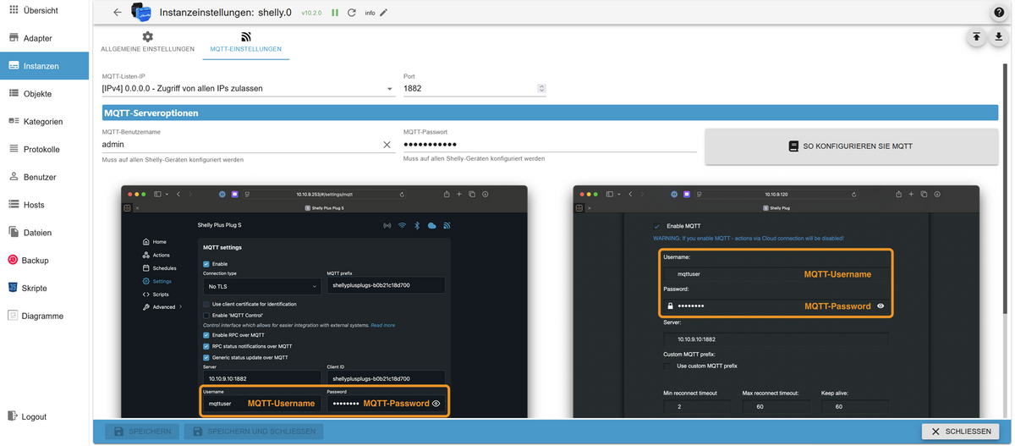
Task: Open Backup in the sidebar
Action: coord(44,261)
